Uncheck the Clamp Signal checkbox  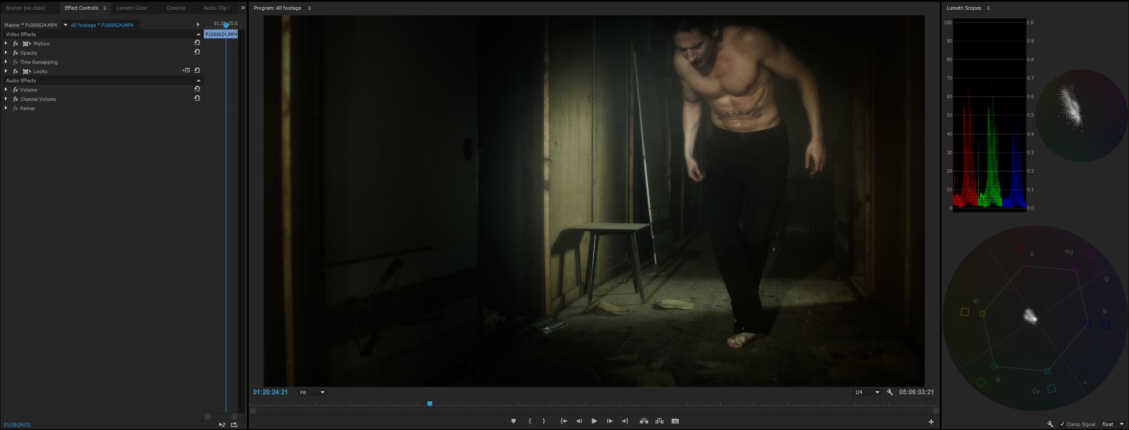pyautogui.click(x=1062, y=424)
